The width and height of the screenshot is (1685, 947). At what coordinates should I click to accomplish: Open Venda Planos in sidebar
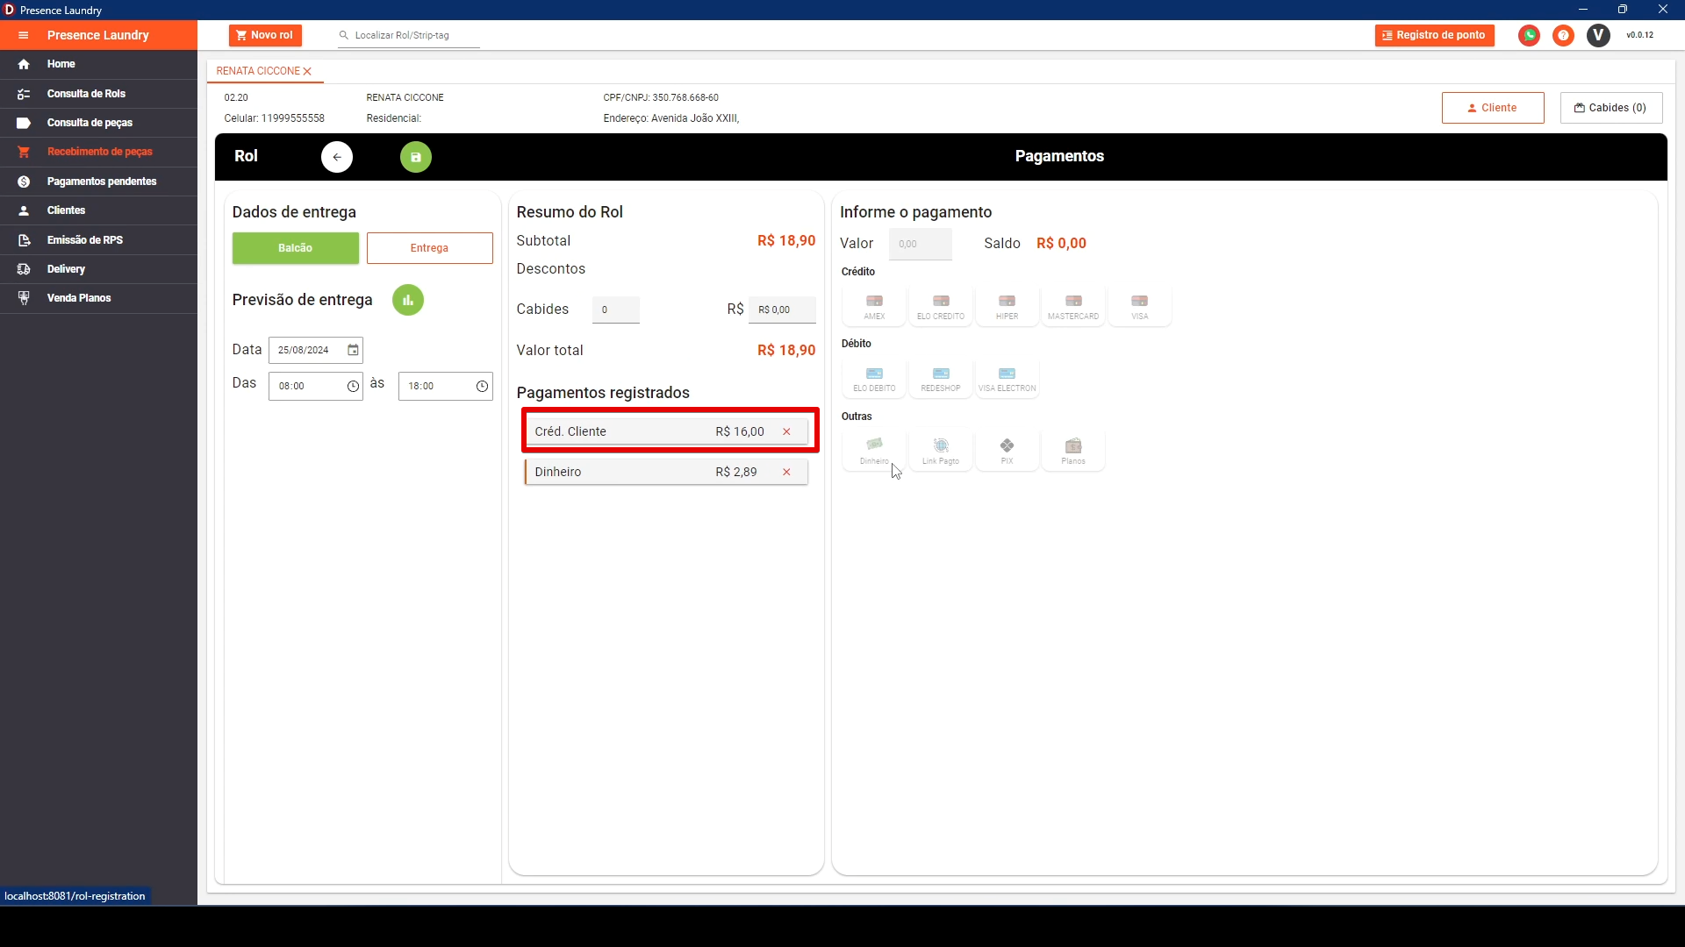click(98, 298)
